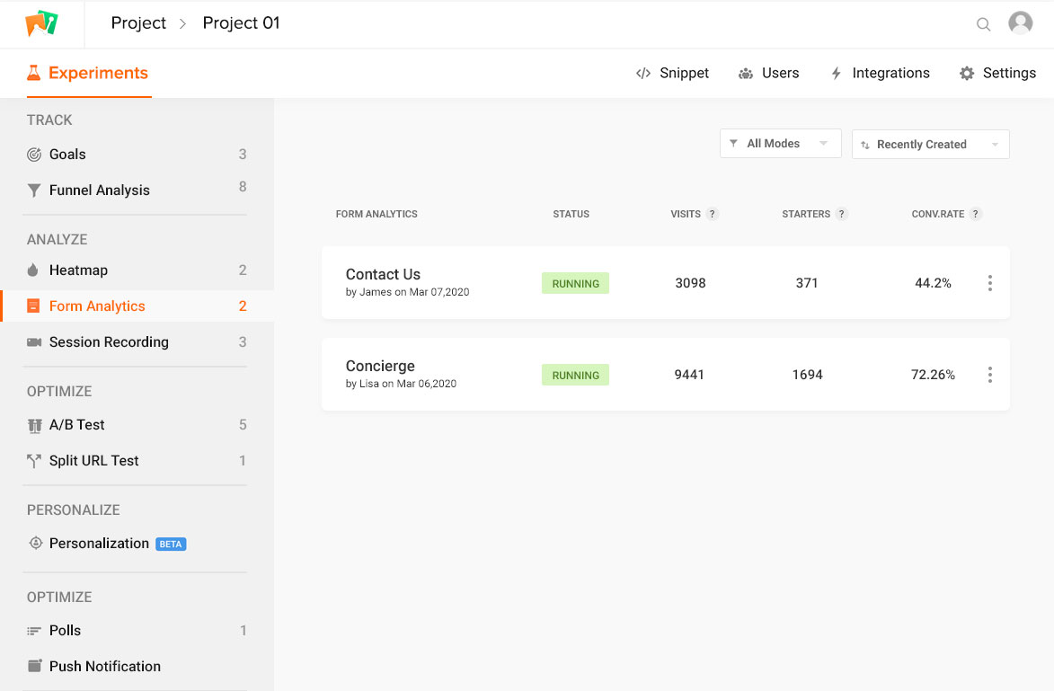Click the Conv.Rate help question mark
1054x691 pixels.
point(976,214)
